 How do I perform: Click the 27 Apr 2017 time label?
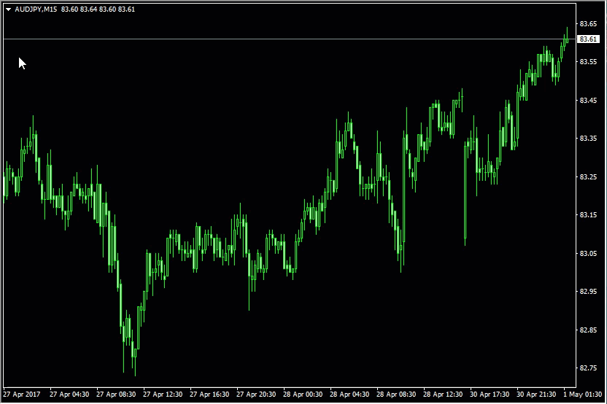point(22,395)
